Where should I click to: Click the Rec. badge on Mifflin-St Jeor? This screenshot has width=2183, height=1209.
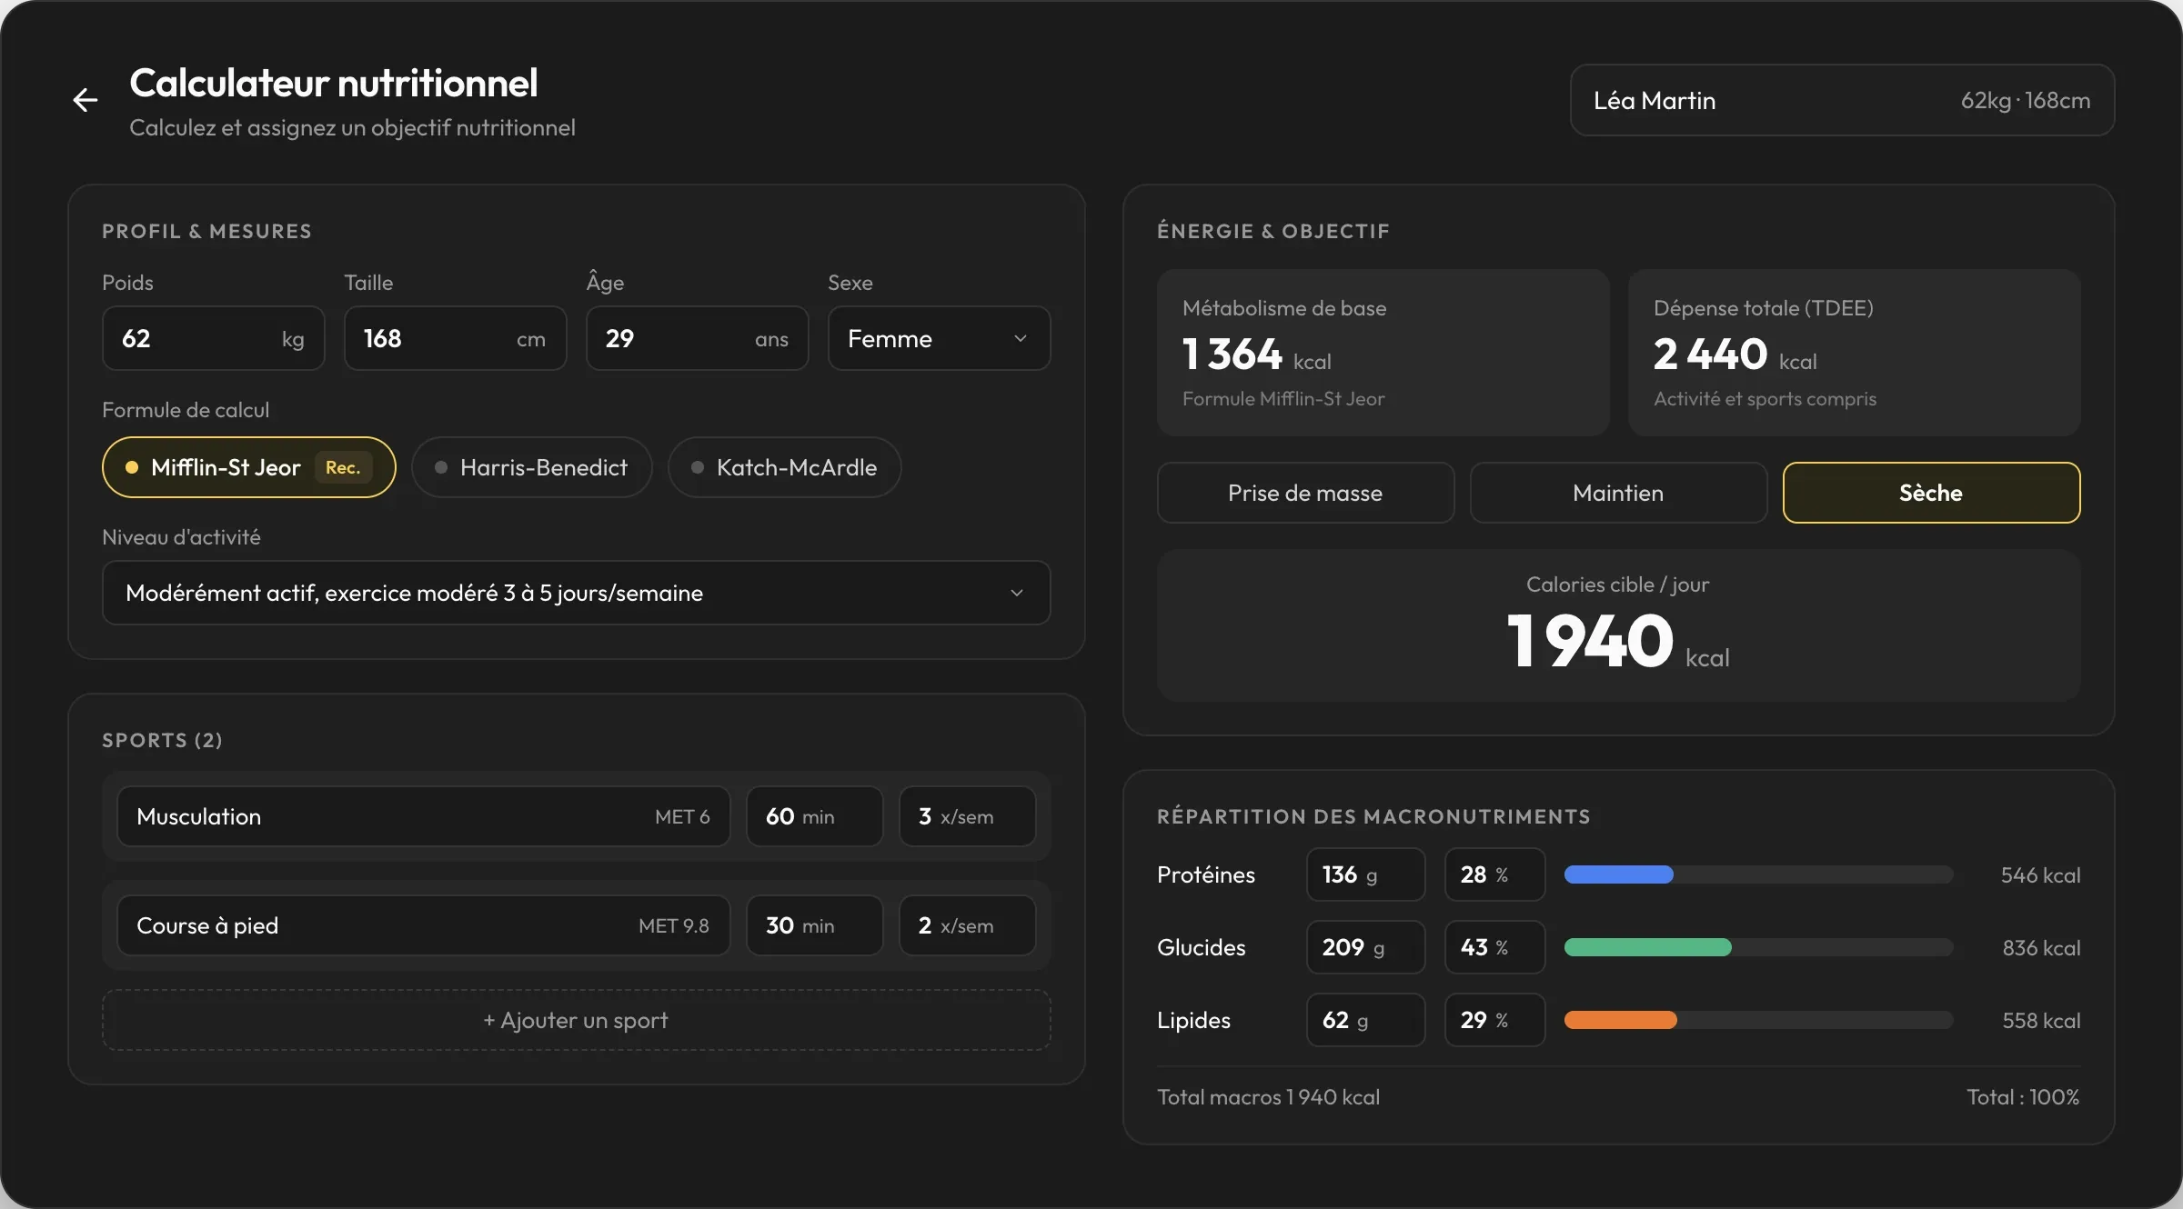[343, 467]
